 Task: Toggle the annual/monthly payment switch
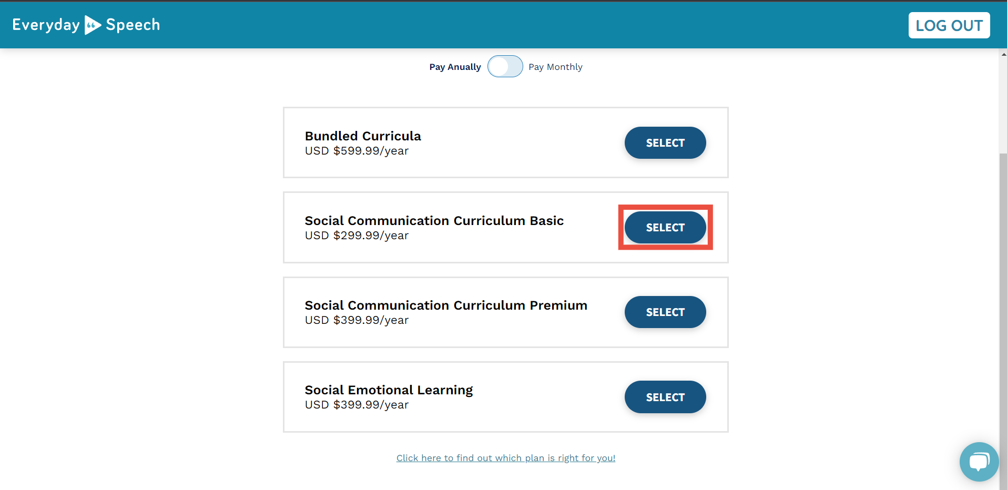click(505, 67)
